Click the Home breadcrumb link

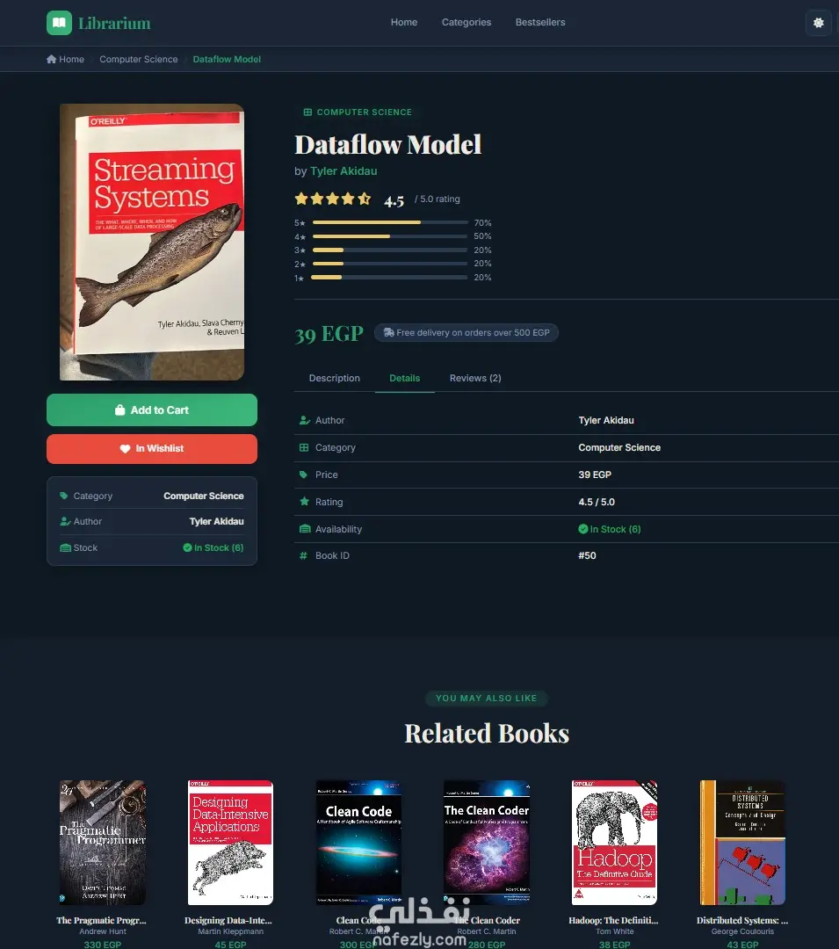65,60
